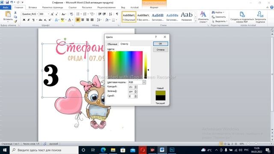
Task: Click the Copy icon in clipboard group
Action: pyautogui.click(x=15, y=17)
